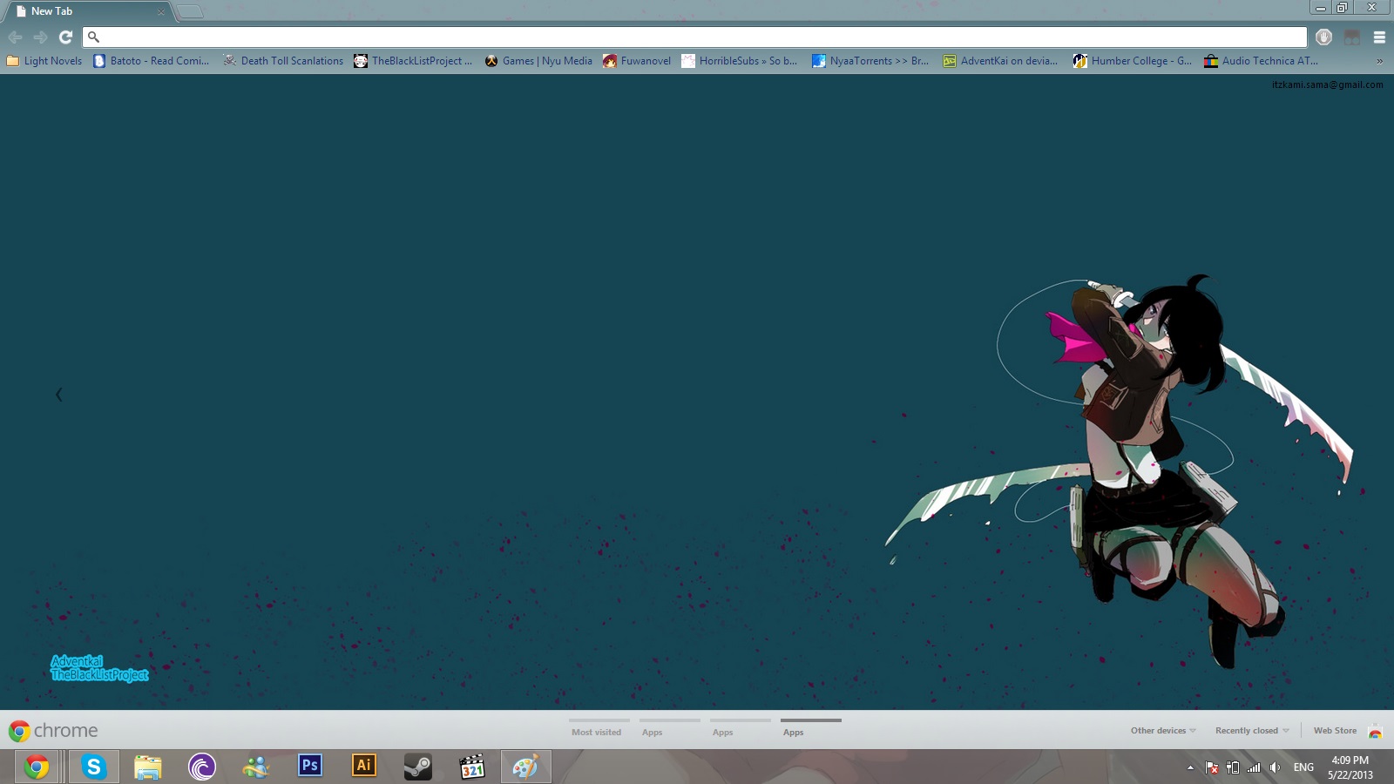This screenshot has width=1394, height=784.
Task: Click the forward navigation arrow
Action: coord(40,37)
